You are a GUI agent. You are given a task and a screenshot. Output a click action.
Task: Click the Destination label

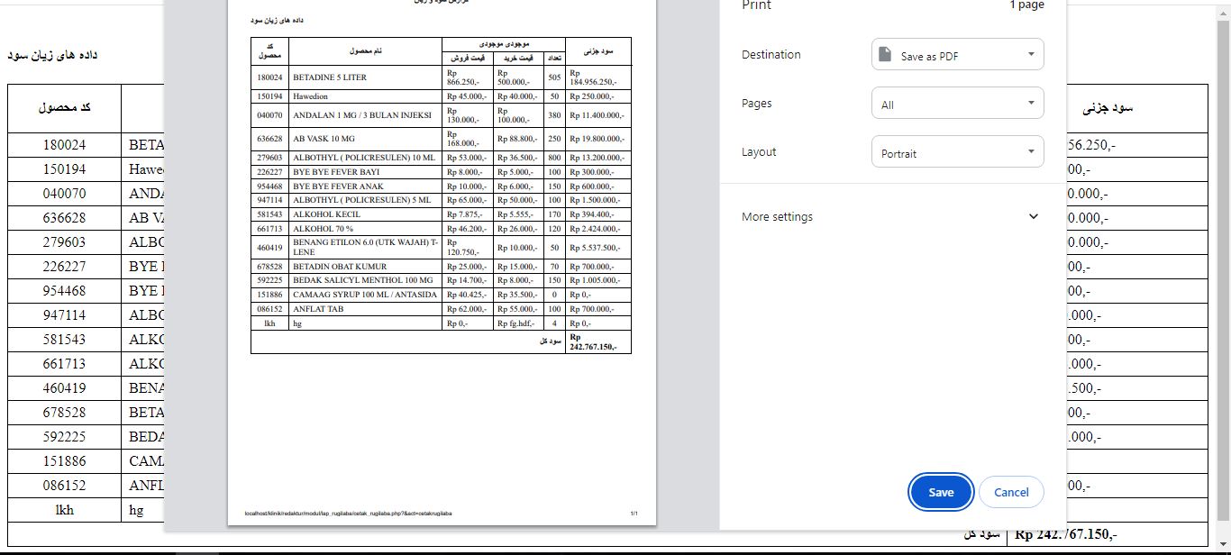[x=771, y=55]
